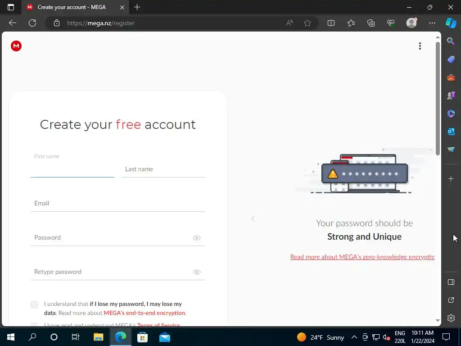Click into the Last name field

[x=163, y=169]
